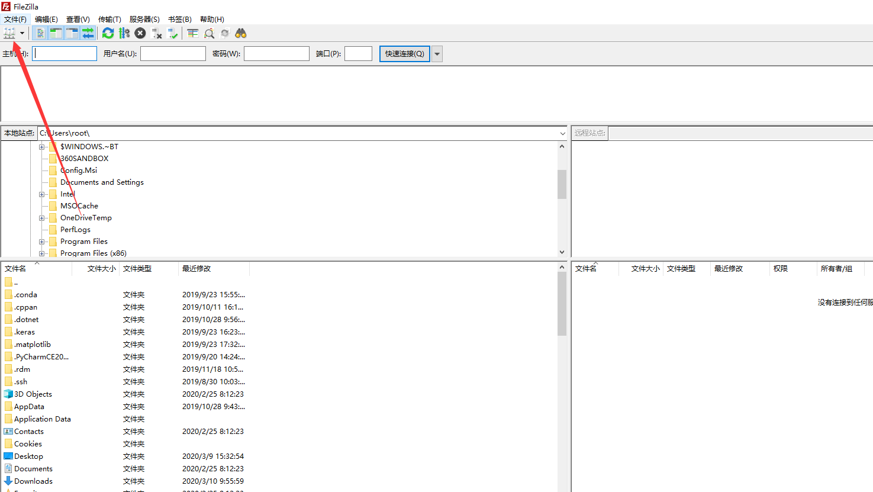Click the local directory tree scrollbar thumb

coord(562,184)
